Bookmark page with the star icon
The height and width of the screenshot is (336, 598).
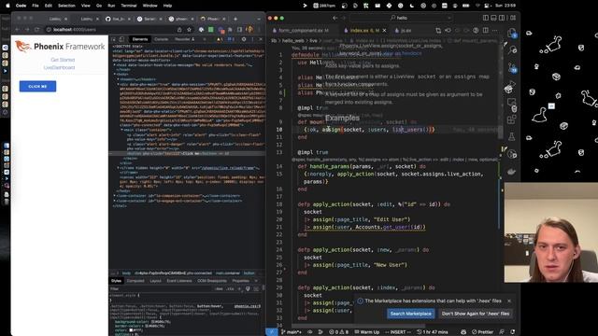click(x=189, y=30)
